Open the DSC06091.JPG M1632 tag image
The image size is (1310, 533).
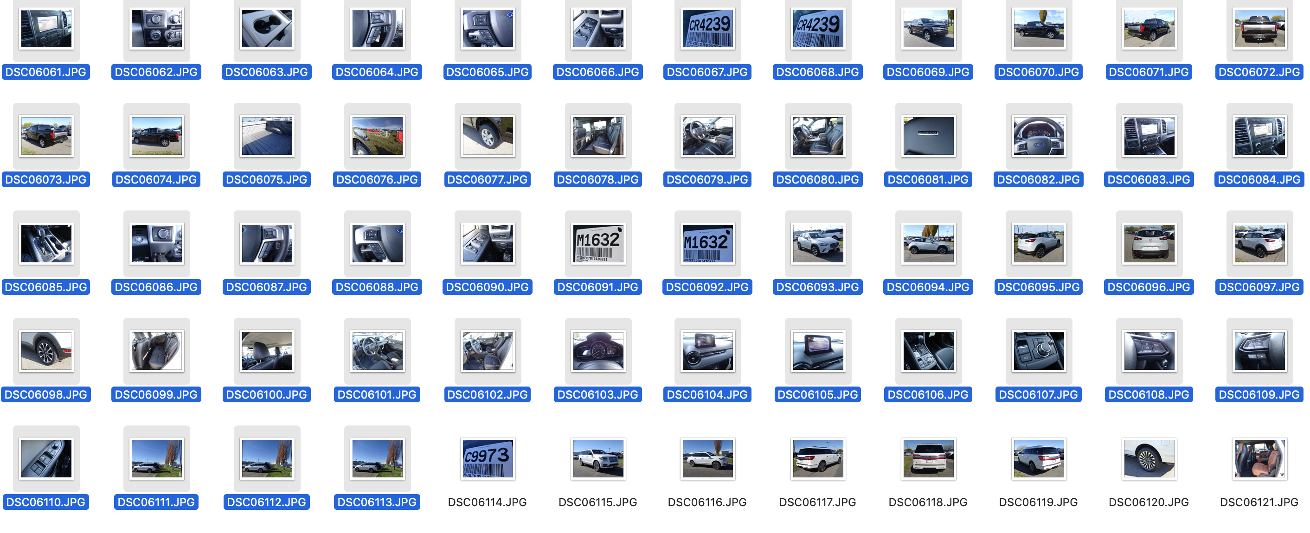click(x=597, y=243)
